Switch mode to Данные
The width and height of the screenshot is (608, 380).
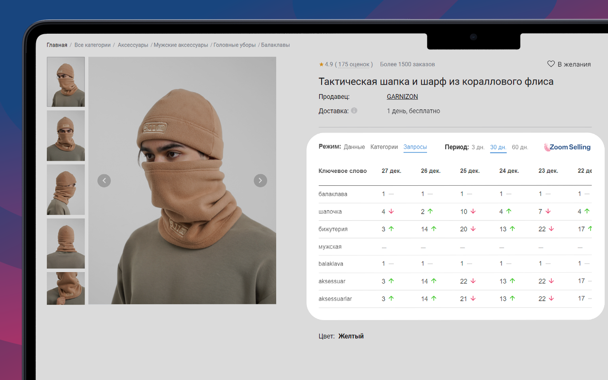354,147
